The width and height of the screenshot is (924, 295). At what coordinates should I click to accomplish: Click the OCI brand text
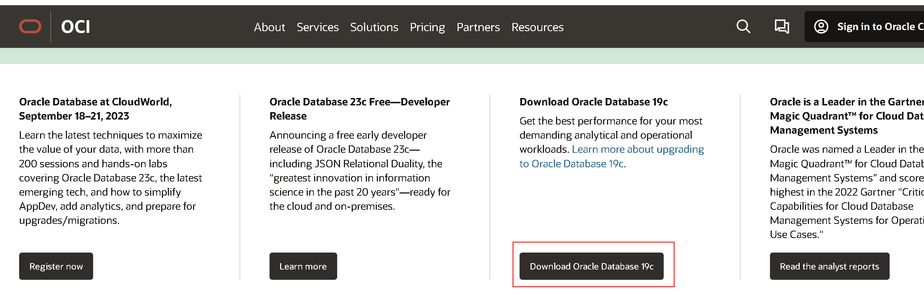(75, 27)
